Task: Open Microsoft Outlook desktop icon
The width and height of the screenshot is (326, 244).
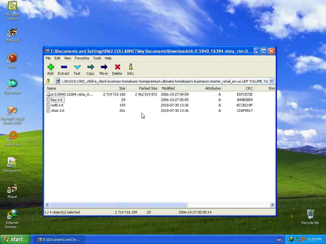Action: (x=12, y=11)
